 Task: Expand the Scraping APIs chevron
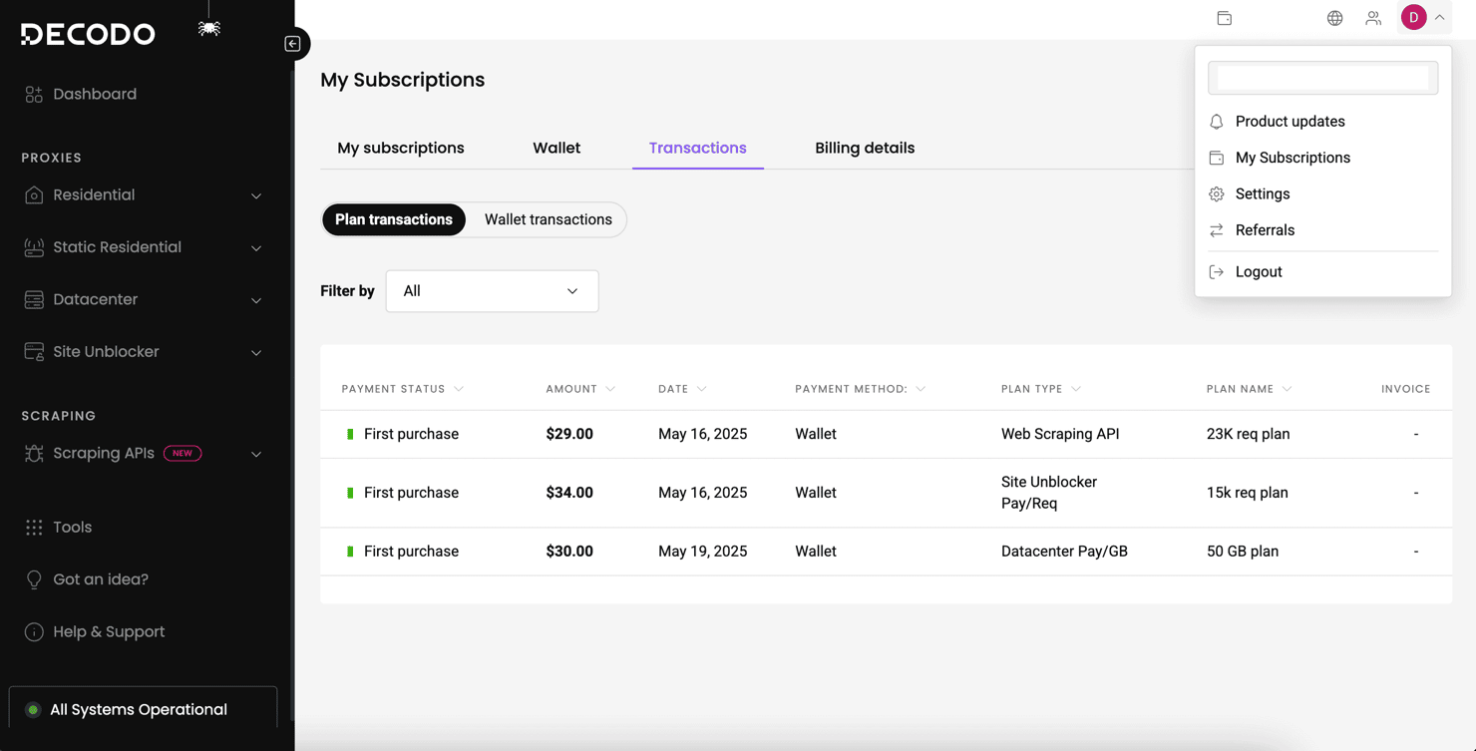[256, 454]
